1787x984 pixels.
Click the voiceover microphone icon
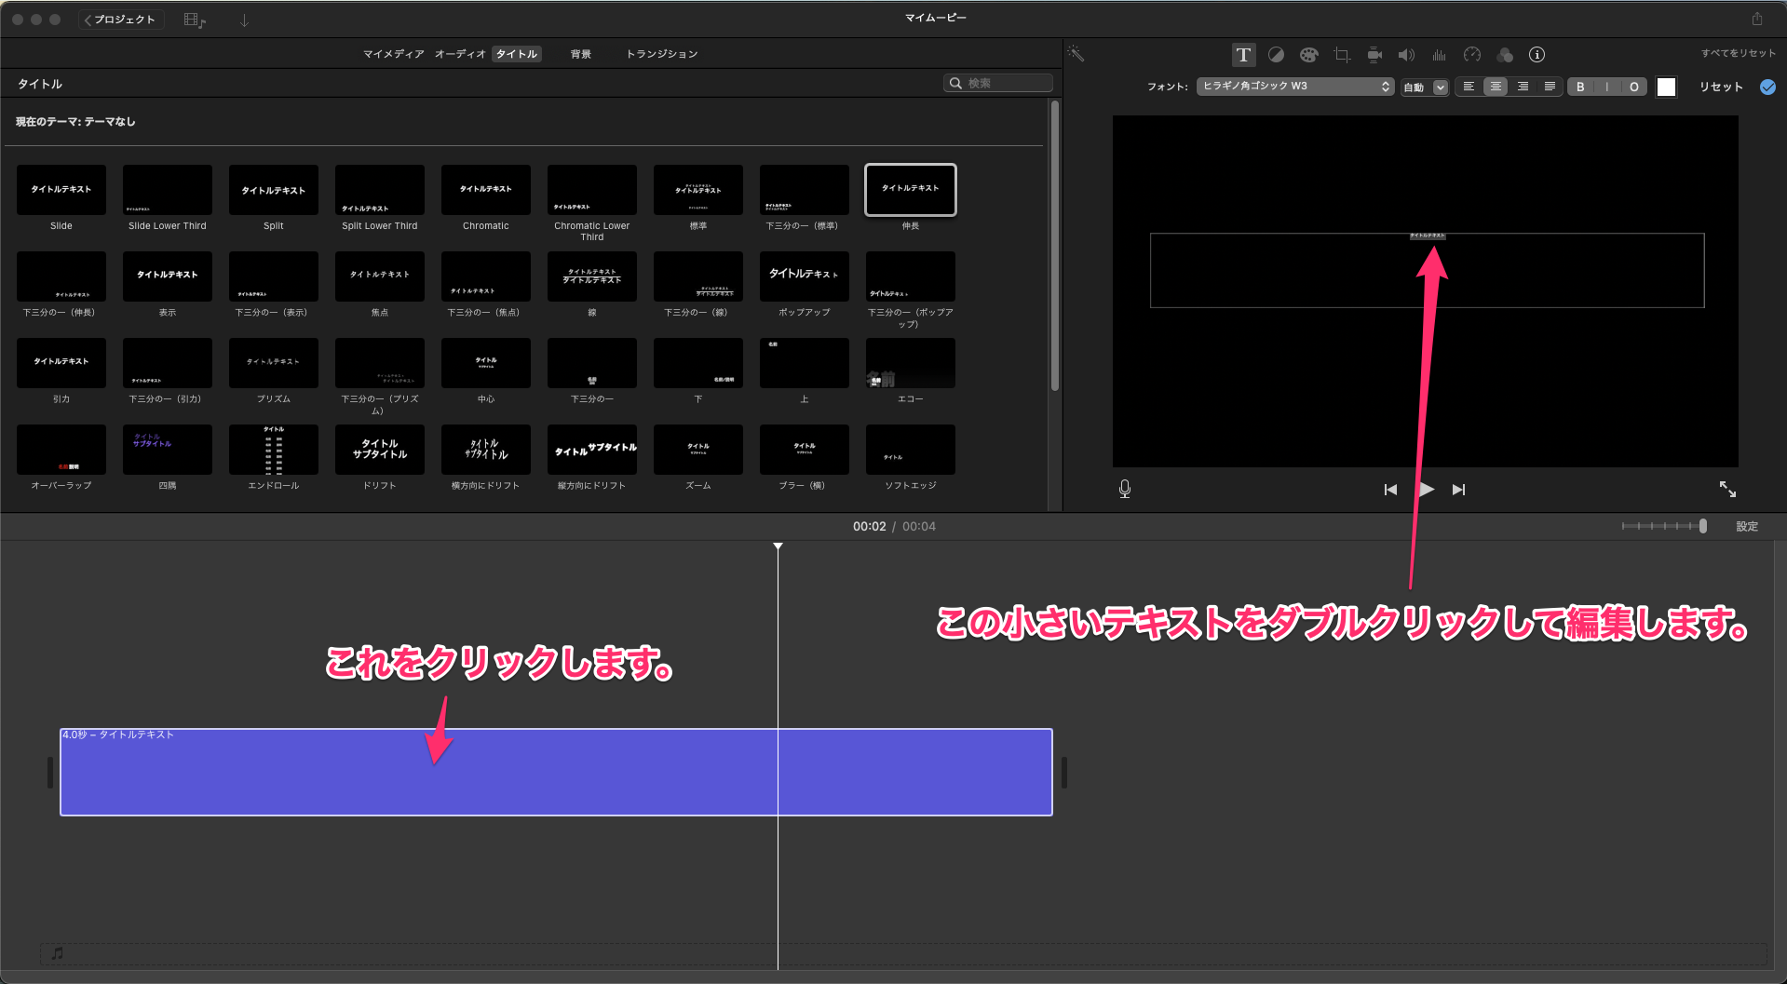tap(1124, 489)
